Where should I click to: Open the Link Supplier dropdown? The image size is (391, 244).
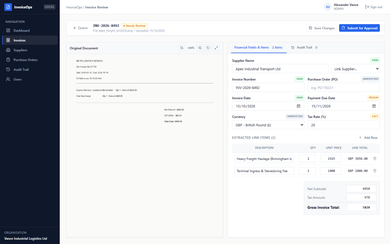pyautogui.click(x=355, y=69)
